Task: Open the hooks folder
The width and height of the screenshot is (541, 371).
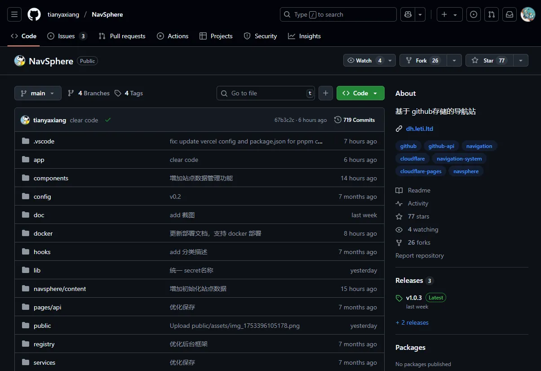Action: (x=42, y=252)
